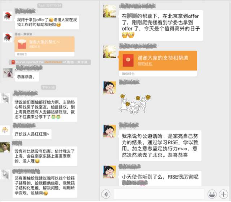Open the plus attachments menu
The image size is (231, 202).
[x=223, y=194]
